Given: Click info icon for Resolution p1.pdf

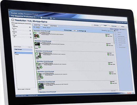Looking at the screenshot, I should pos(40,33).
